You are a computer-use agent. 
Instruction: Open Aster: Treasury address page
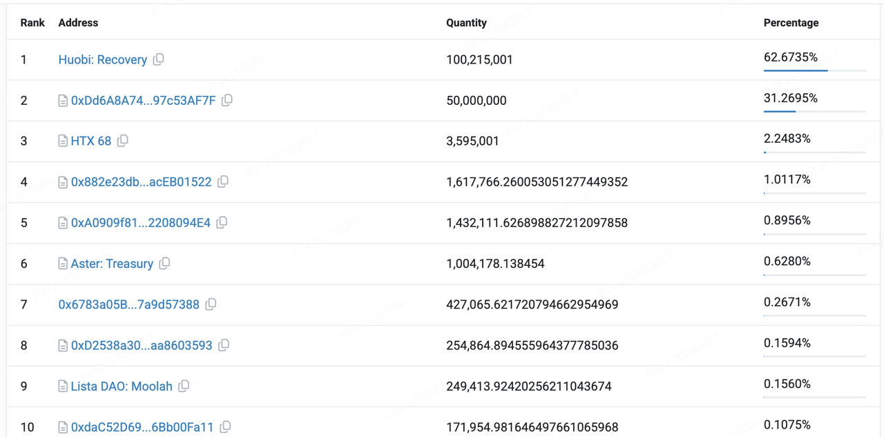[112, 264]
